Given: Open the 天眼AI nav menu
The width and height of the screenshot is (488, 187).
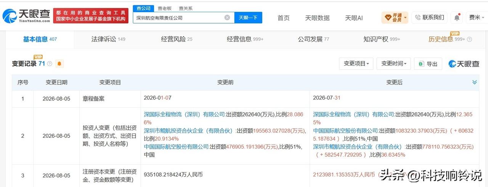Looking at the screenshot, I should (x=354, y=18).
